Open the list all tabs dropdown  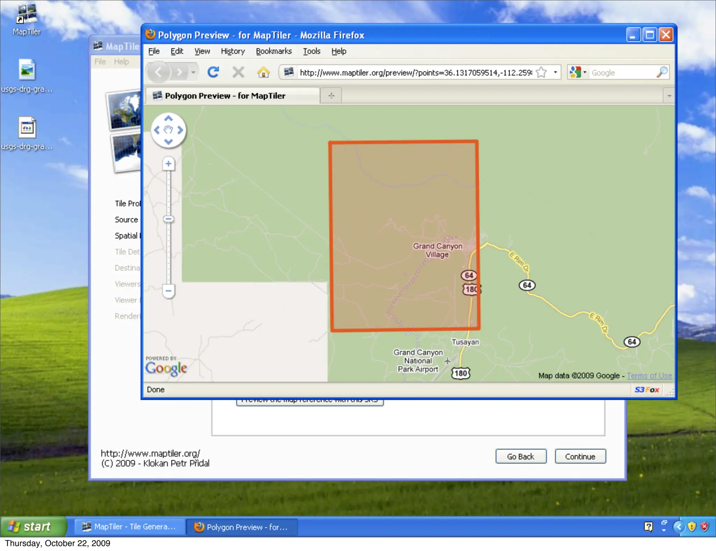click(669, 96)
